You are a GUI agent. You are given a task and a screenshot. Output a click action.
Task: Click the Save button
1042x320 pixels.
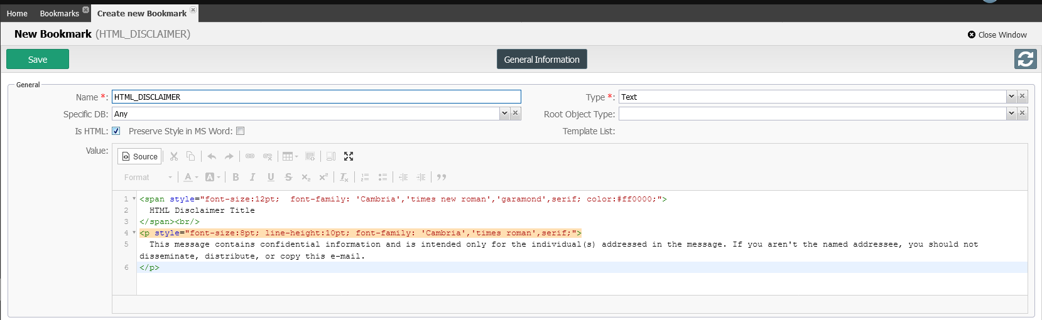(38, 60)
